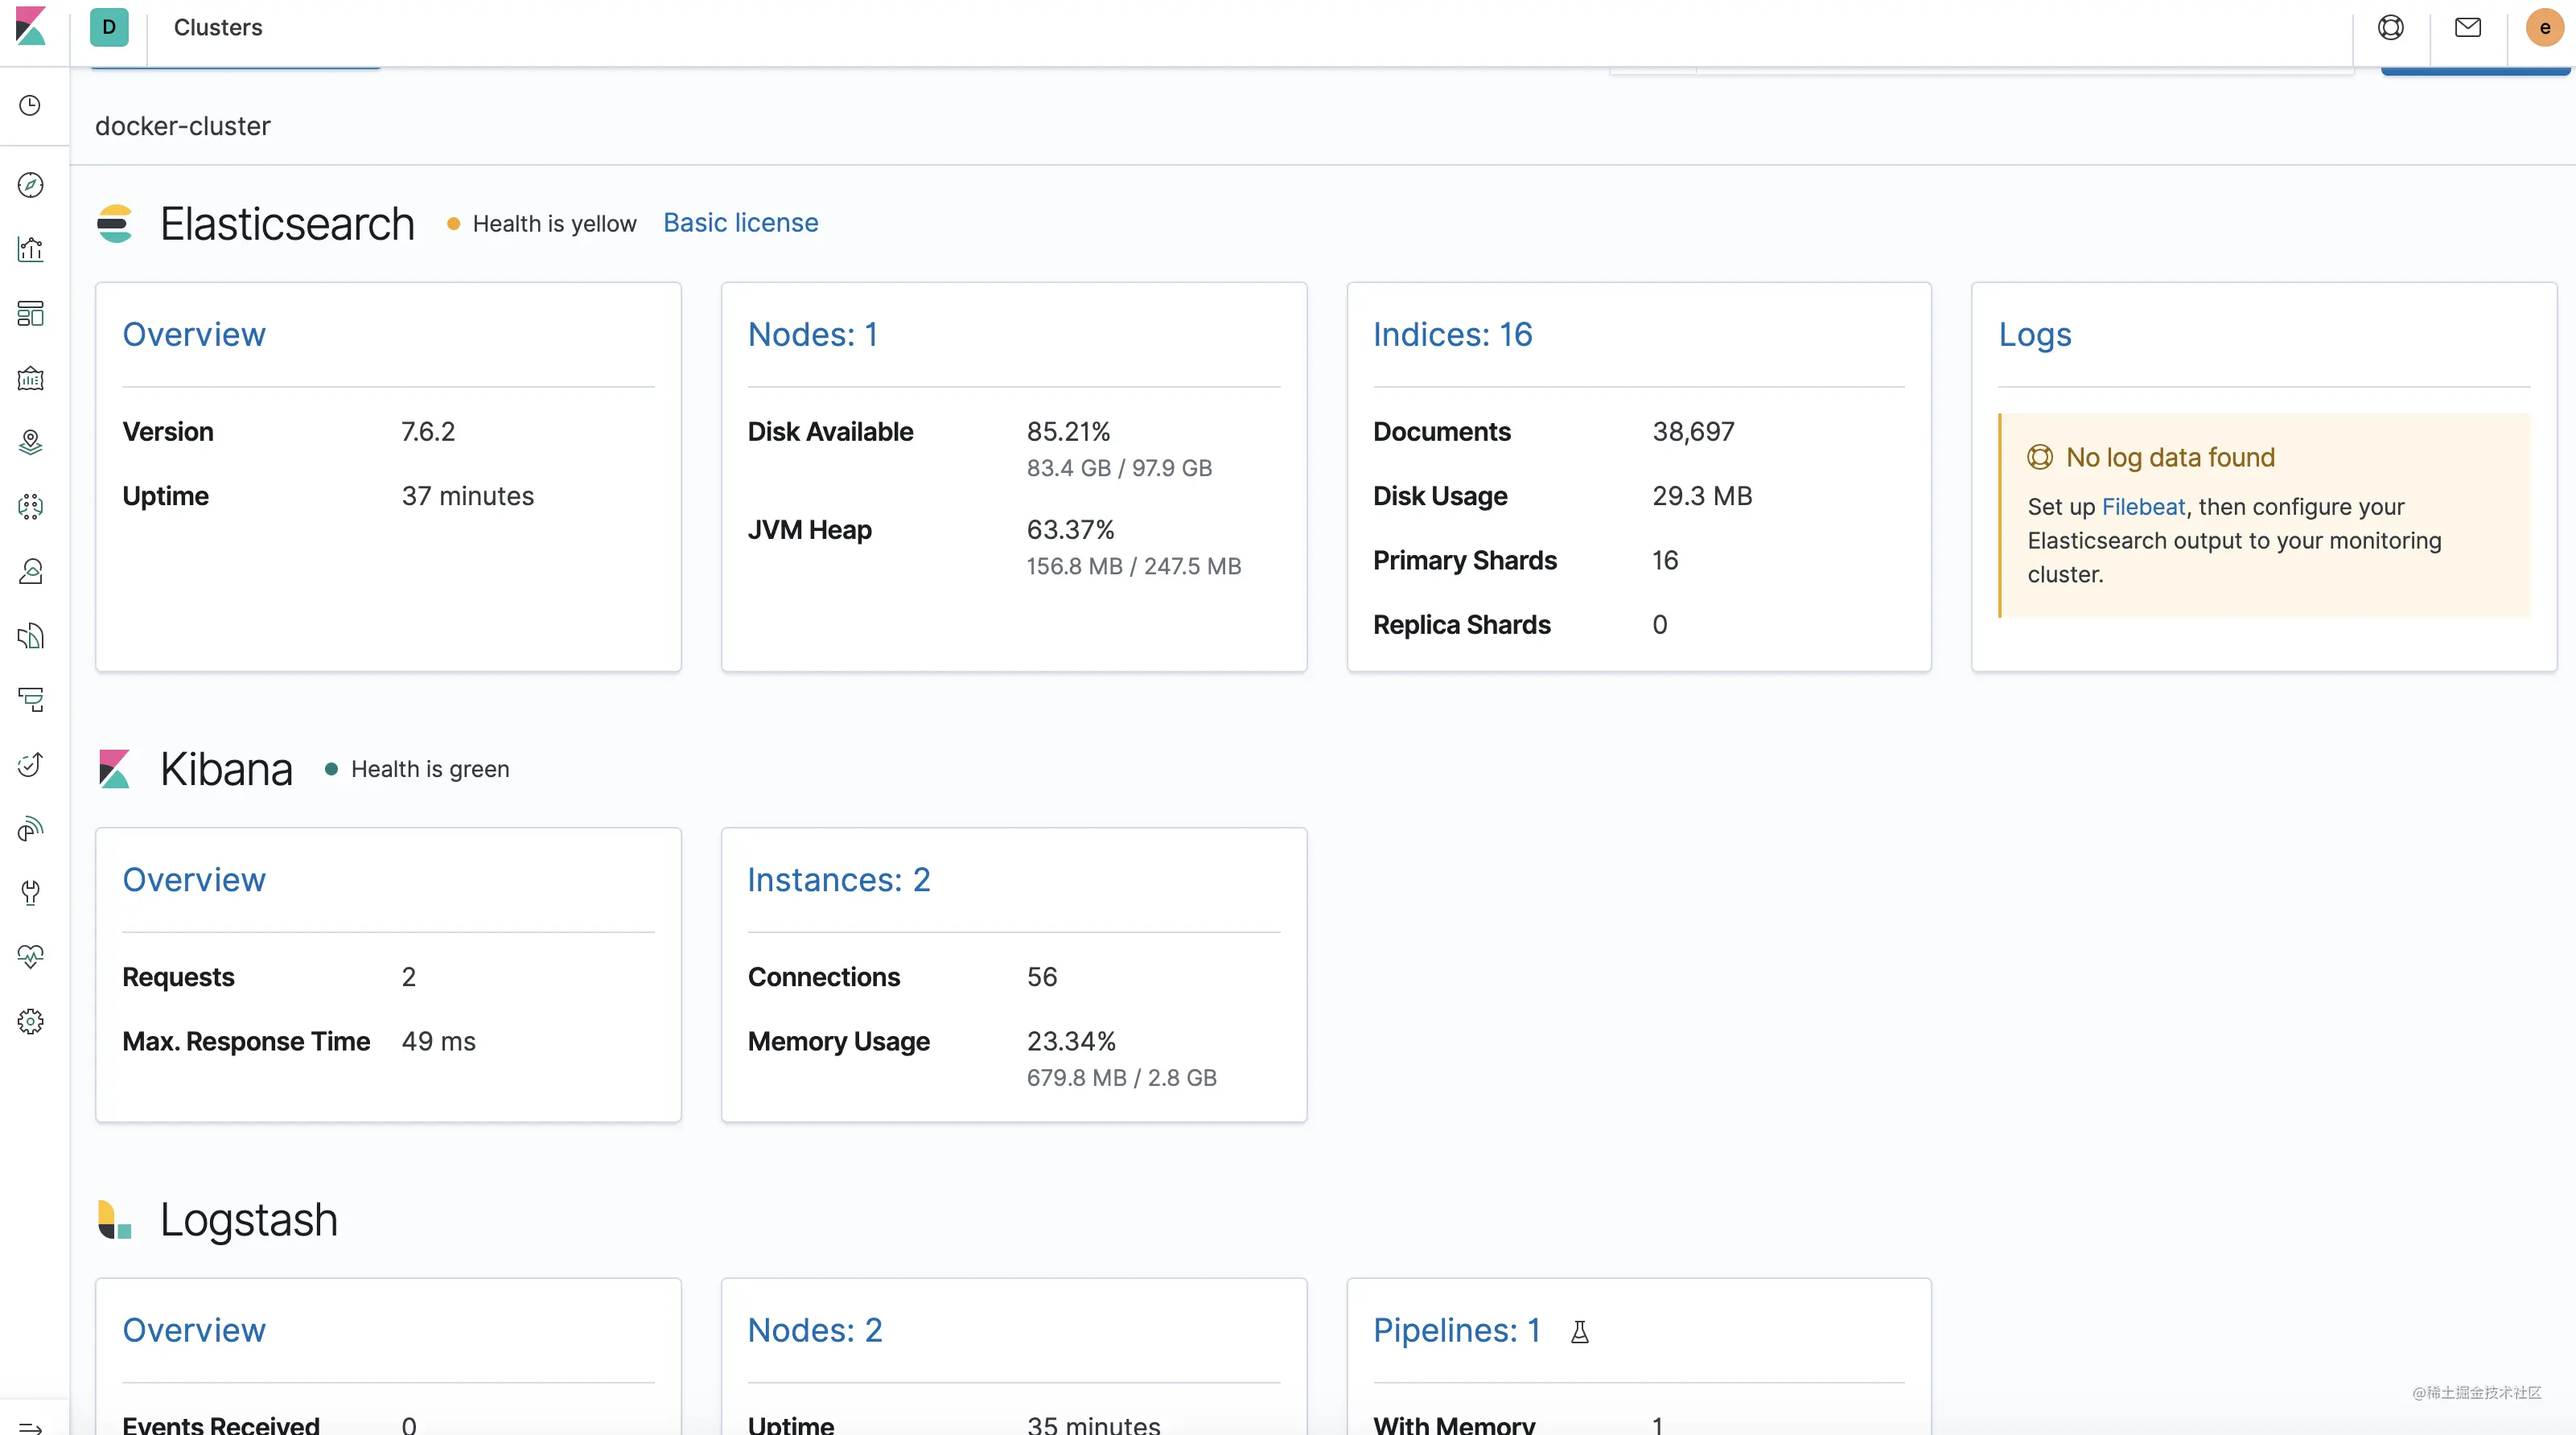Viewport: 2576px width, 1435px height.
Task: Click the Replica Shards label
Action: pos(1462,625)
